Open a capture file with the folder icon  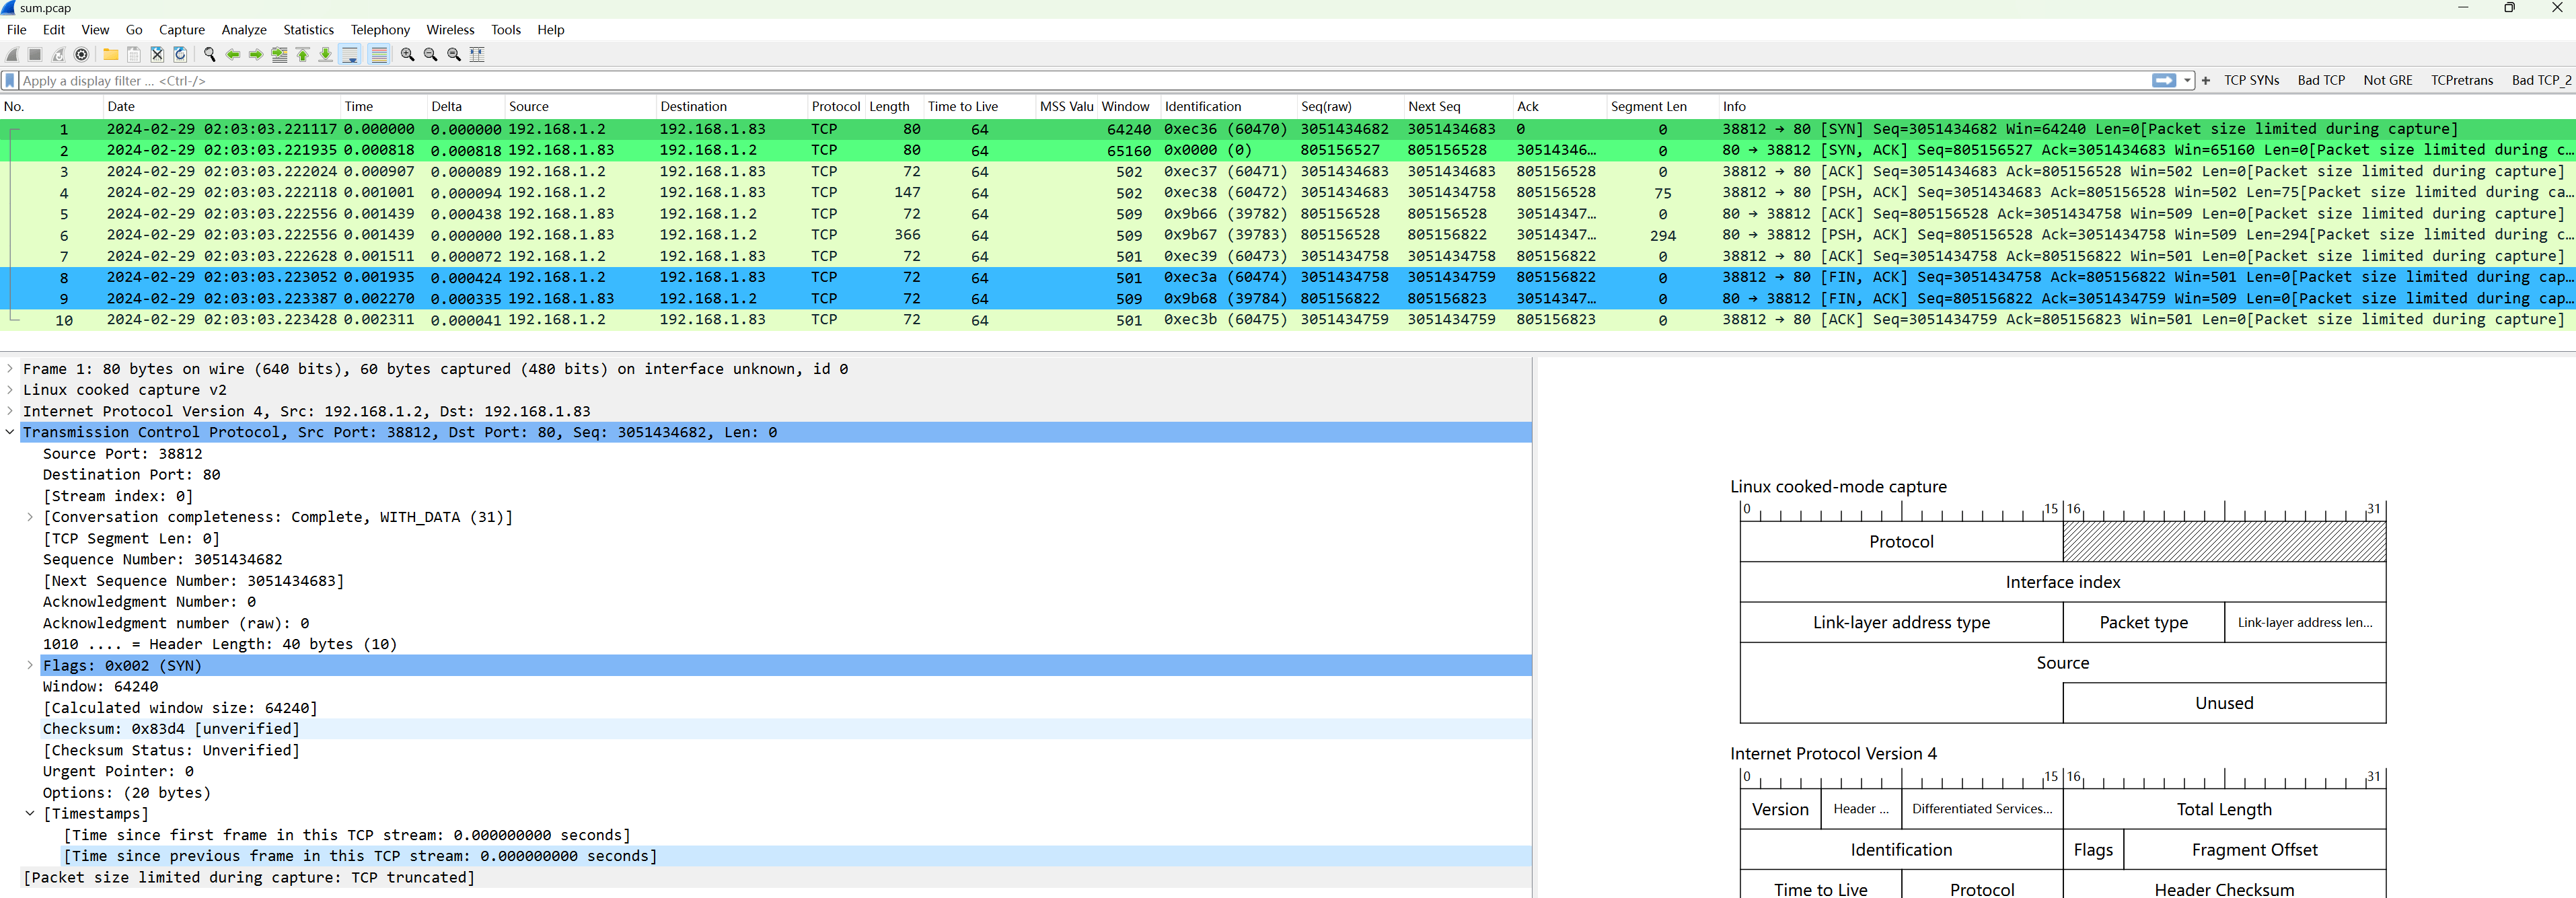point(111,54)
